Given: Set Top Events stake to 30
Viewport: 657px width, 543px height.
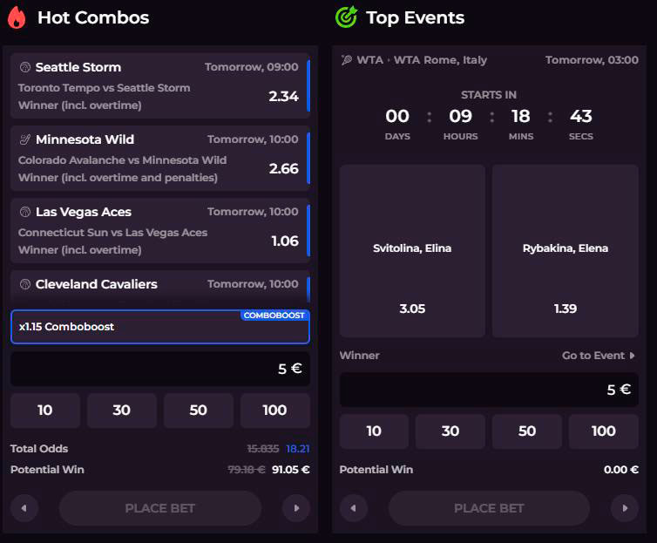Looking at the screenshot, I should click(x=450, y=431).
